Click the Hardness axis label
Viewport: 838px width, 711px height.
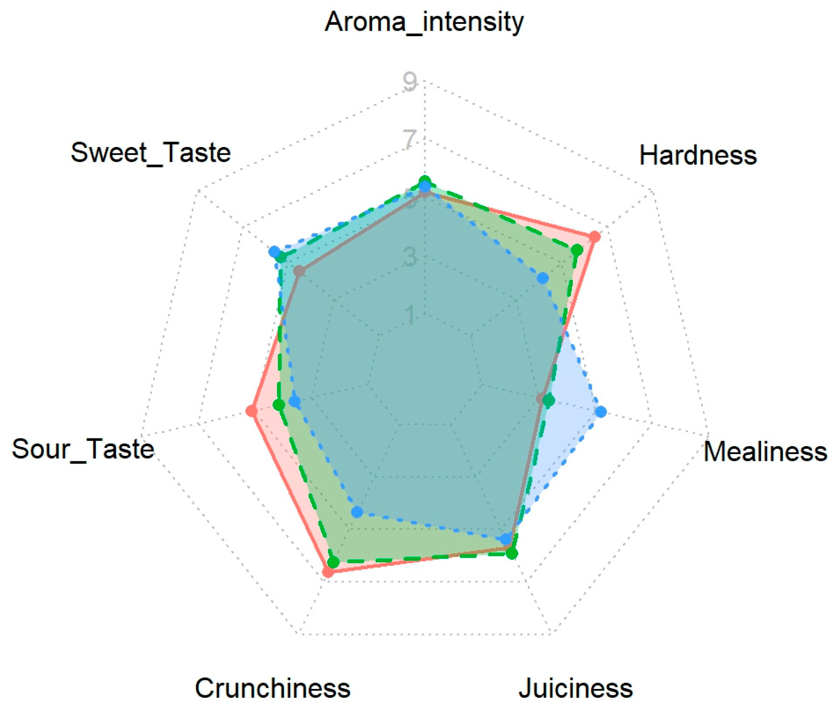tap(697, 155)
